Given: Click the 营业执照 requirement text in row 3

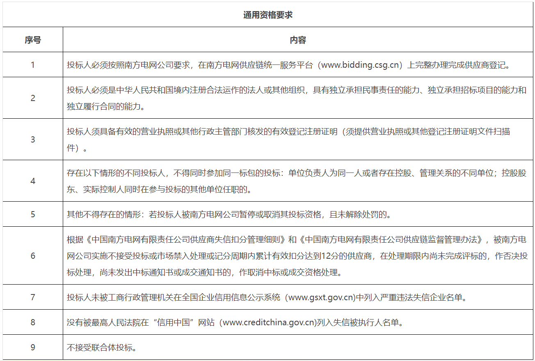Looking at the screenshot, I should click(x=289, y=140).
